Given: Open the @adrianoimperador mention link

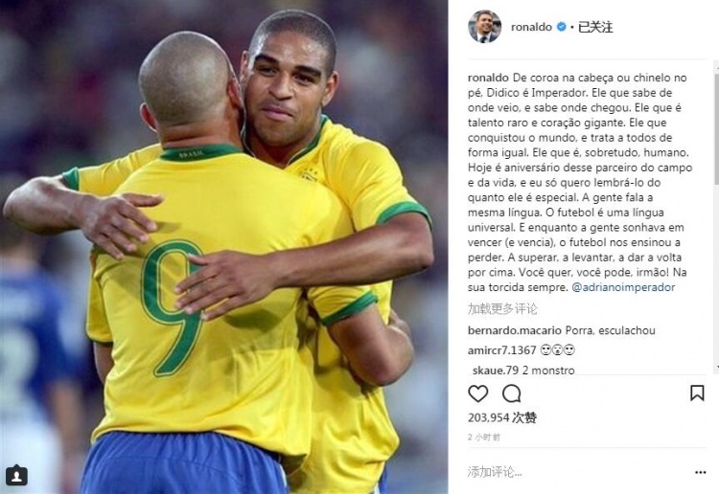Looking at the screenshot, I should [624, 287].
